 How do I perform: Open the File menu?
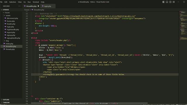pos(1,2)
